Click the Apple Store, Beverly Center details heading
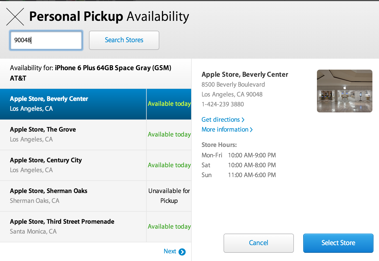The image size is (379, 261). [245, 75]
